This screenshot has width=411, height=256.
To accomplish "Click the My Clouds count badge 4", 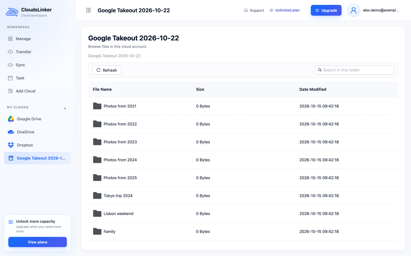I will (x=65, y=108).
